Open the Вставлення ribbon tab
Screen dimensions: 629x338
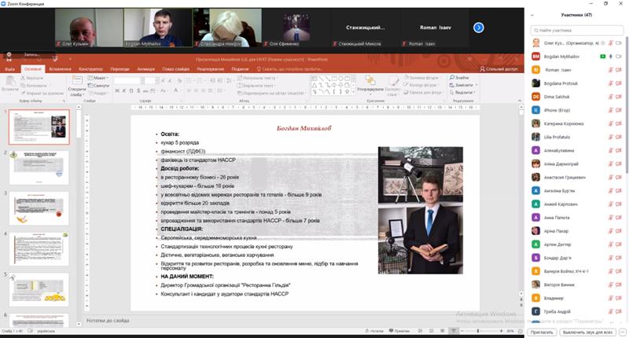(60, 68)
